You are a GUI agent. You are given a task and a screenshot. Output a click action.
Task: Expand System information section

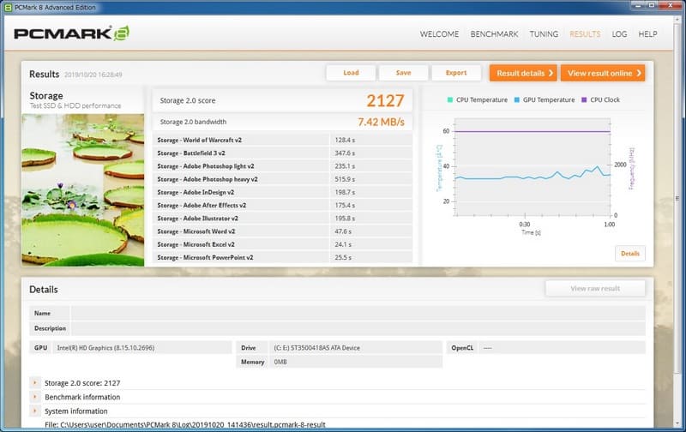[35, 411]
